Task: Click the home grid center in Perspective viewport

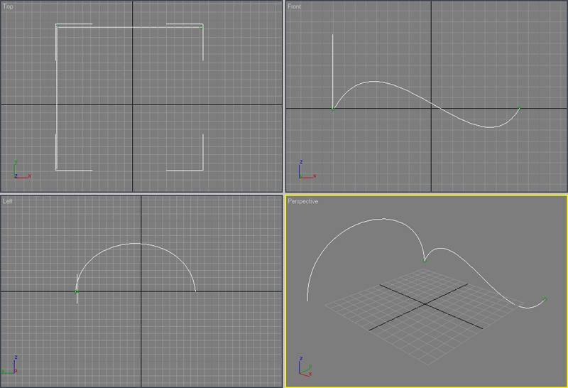Action: click(425, 305)
